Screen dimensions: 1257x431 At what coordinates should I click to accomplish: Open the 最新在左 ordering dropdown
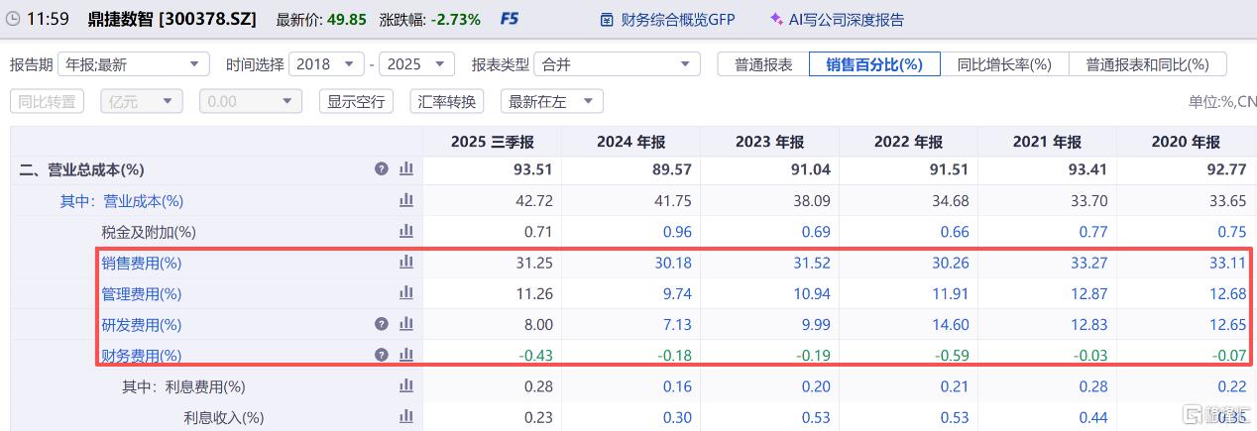pyautogui.click(x=551, y=101)
